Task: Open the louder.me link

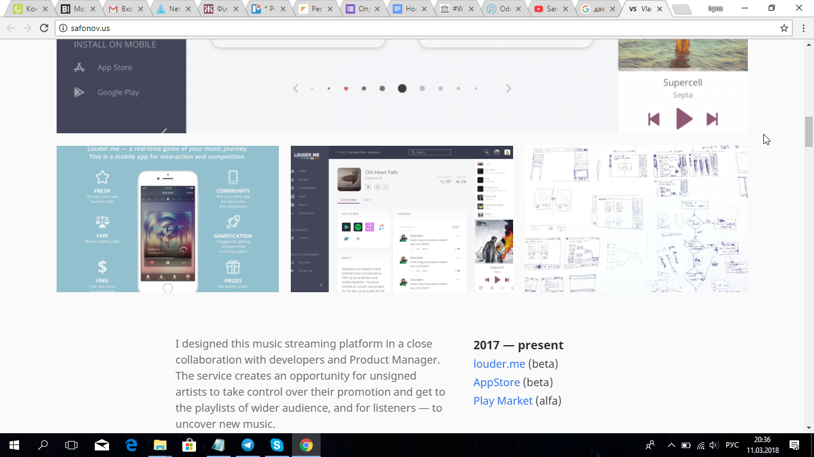Action: (x=499, y=364)
